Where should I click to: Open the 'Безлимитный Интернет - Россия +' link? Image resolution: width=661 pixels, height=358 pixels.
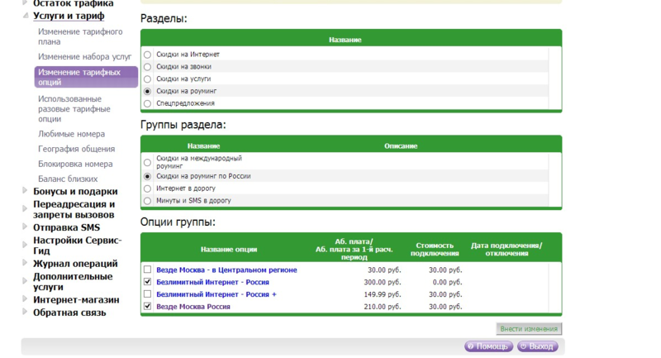coord(216,294)
